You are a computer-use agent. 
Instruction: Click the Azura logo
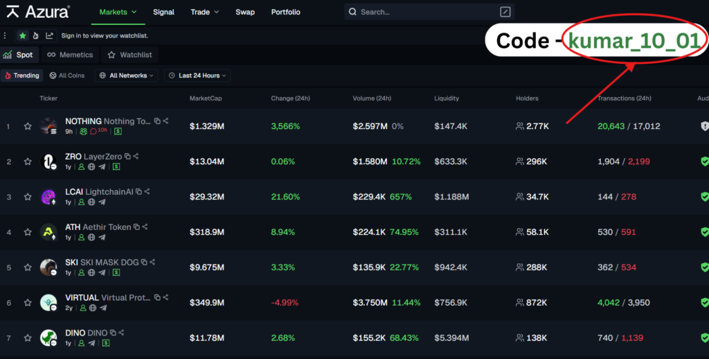tap(38, 12)
